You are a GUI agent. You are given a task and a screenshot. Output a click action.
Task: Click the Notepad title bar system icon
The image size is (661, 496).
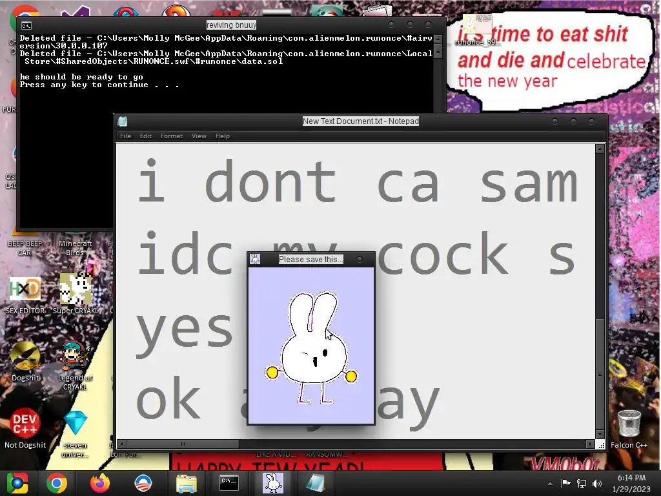coord(122,121)
